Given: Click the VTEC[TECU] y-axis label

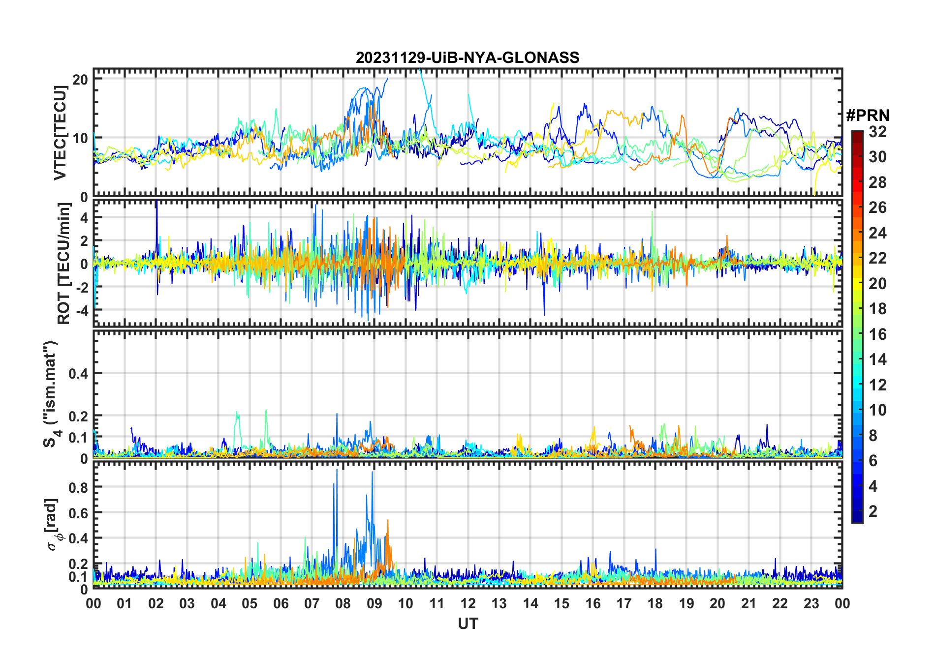Looking at the screenshot, I should click(x=60, y=133).
